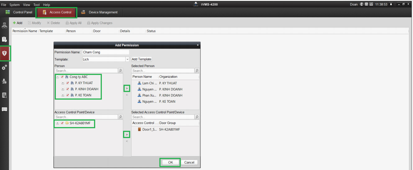Collapse the Cong ty ABC tree node
This screenshot has height=170, width=413.
pyautogui.click(x=57, y=77)
